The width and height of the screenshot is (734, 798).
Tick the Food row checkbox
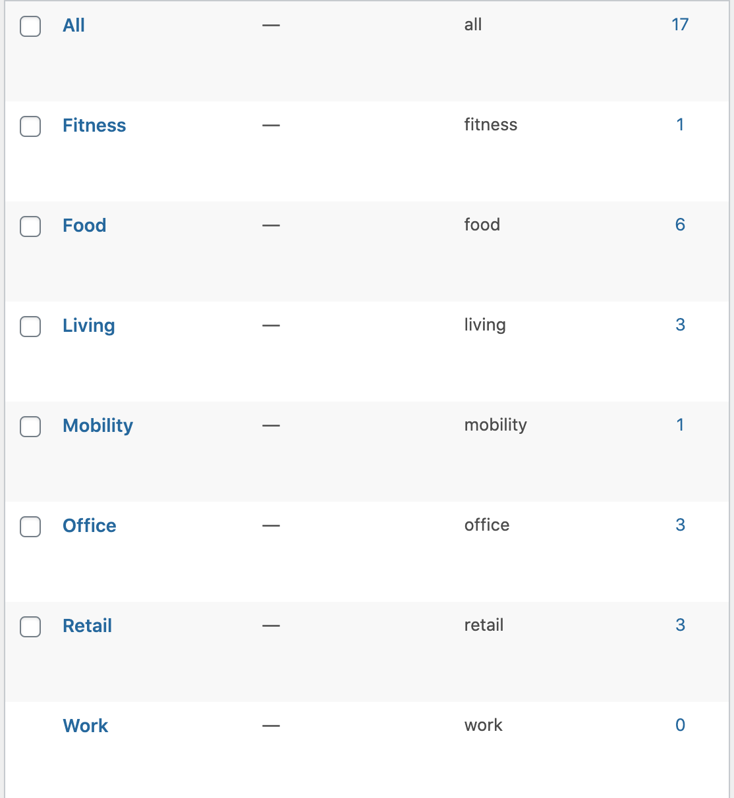pyautogui.click(x=30, y=226)
